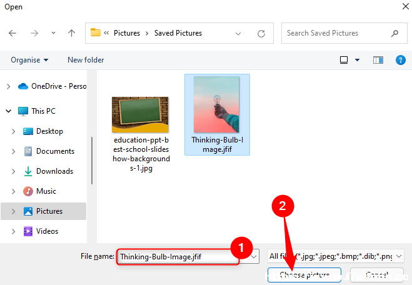Open recent locations dropdown arrow
The height and width of the screenshot is (285, 412).
click(x=53, y=33)
